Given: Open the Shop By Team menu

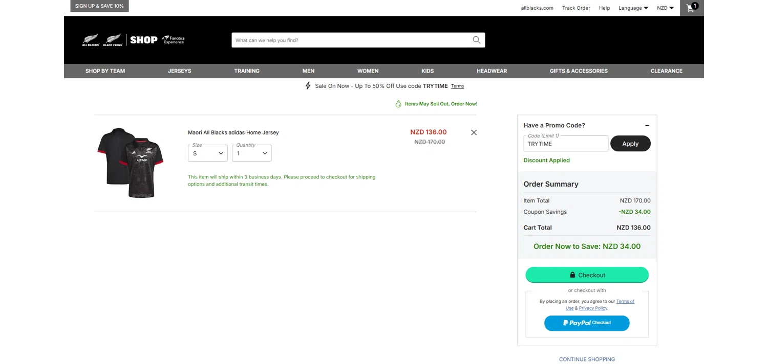Looking at the screenshot, I should click(105, 71).
